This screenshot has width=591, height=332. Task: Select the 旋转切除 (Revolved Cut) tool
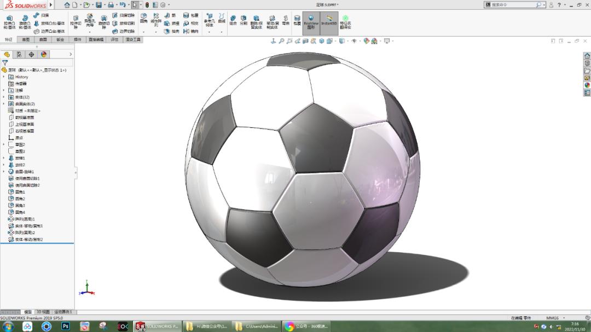[x=103, y=22]
